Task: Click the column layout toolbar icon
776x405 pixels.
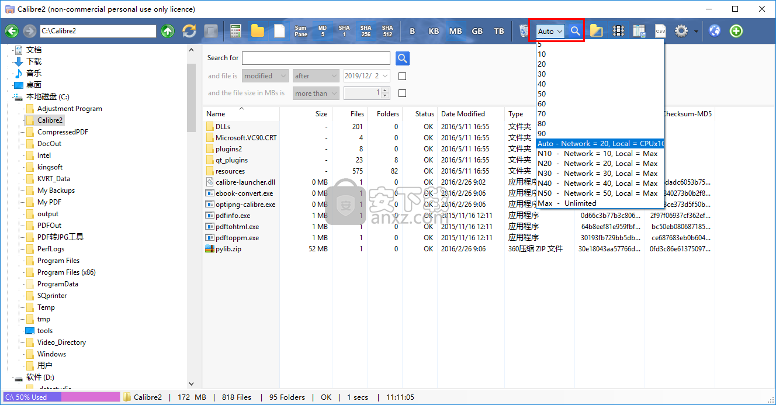Action: (x=618, y=31)
